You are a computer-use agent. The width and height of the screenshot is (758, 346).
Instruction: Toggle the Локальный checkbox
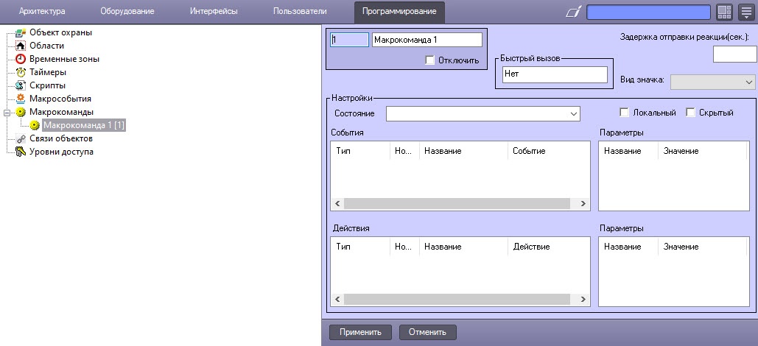(x=625, y=113)
